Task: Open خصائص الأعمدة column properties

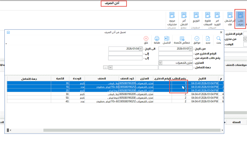Action: coord(182,39)
